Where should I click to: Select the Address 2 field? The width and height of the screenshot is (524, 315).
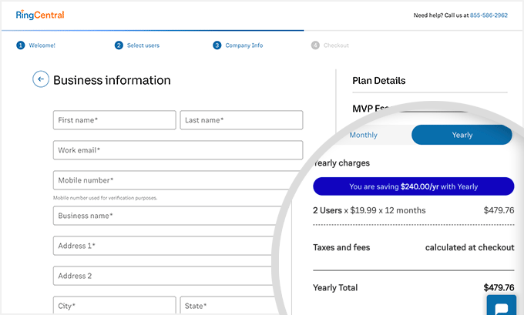(x=163, y=276)
